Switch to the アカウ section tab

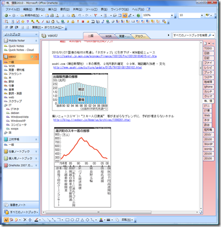click(x=140, y=36)
